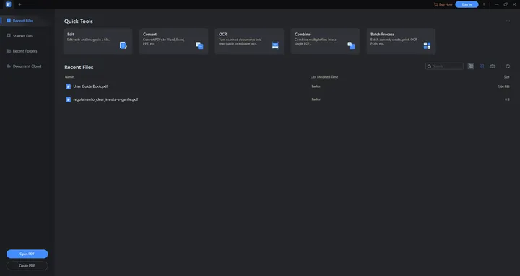Open Buy Now shopping cart link
520x276 pixels.
[x=443, y=4]
